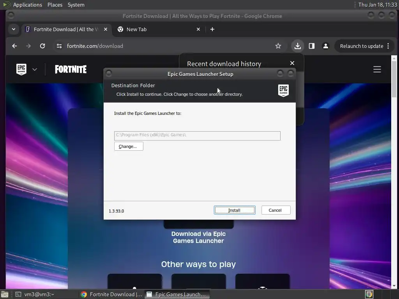
Task: Click the scrollbar up arrow
Action: (x=394, y=58)
